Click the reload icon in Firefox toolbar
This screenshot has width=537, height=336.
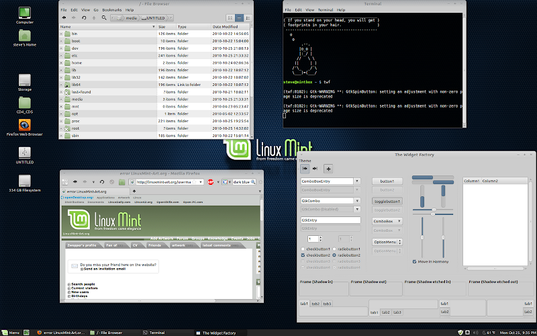101,181
